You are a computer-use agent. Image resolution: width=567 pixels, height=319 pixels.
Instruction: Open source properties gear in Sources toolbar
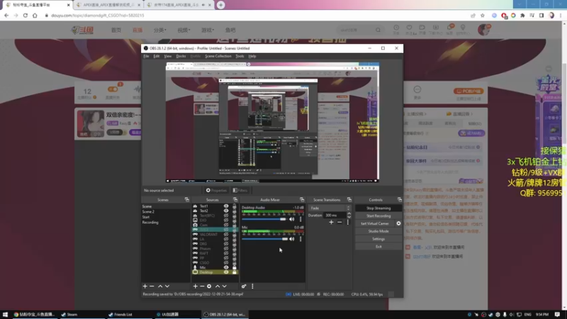pos(209,286)
